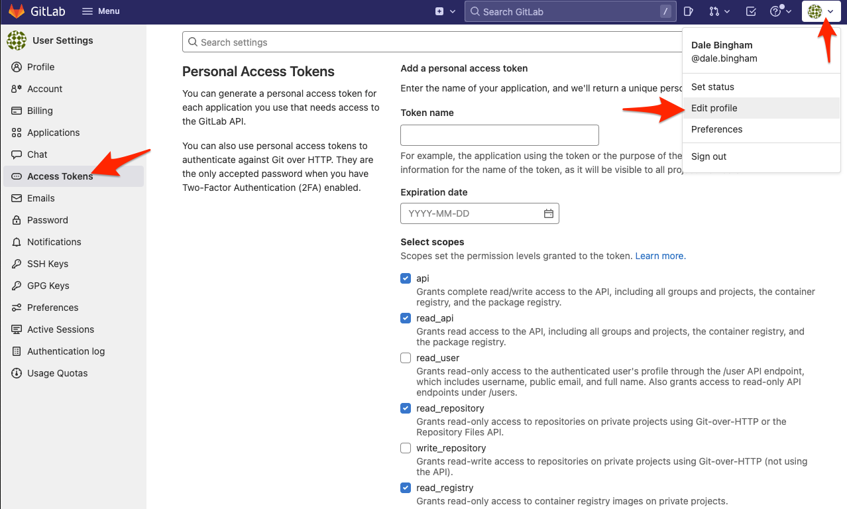
Task: Click the Account sidebar icon
Action: 17,89
